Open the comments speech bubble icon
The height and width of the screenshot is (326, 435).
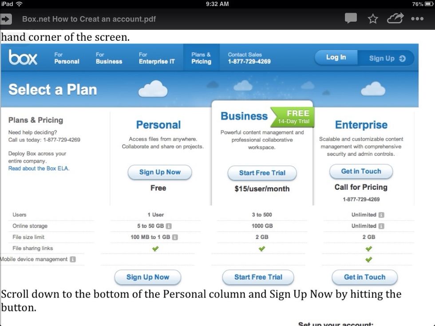(x=351, y=19)
